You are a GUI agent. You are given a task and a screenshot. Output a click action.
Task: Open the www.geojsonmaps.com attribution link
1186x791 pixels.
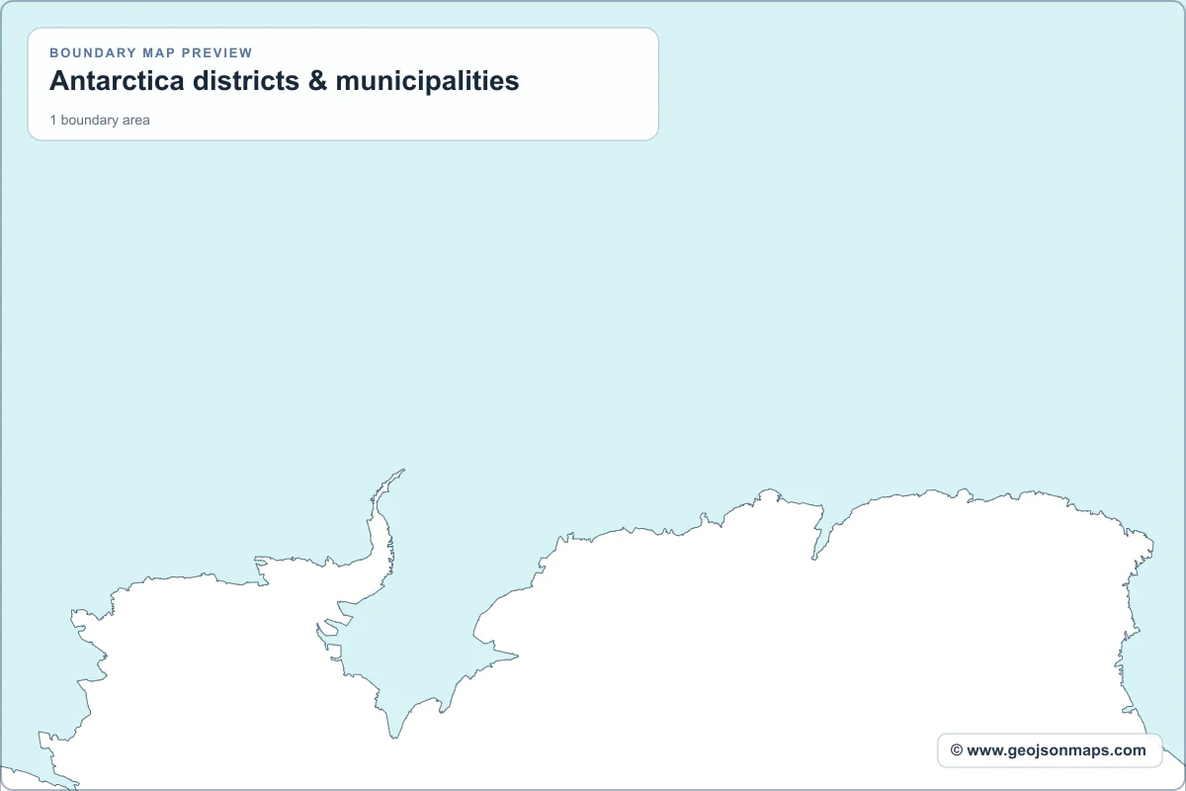tap(1049, 750)
